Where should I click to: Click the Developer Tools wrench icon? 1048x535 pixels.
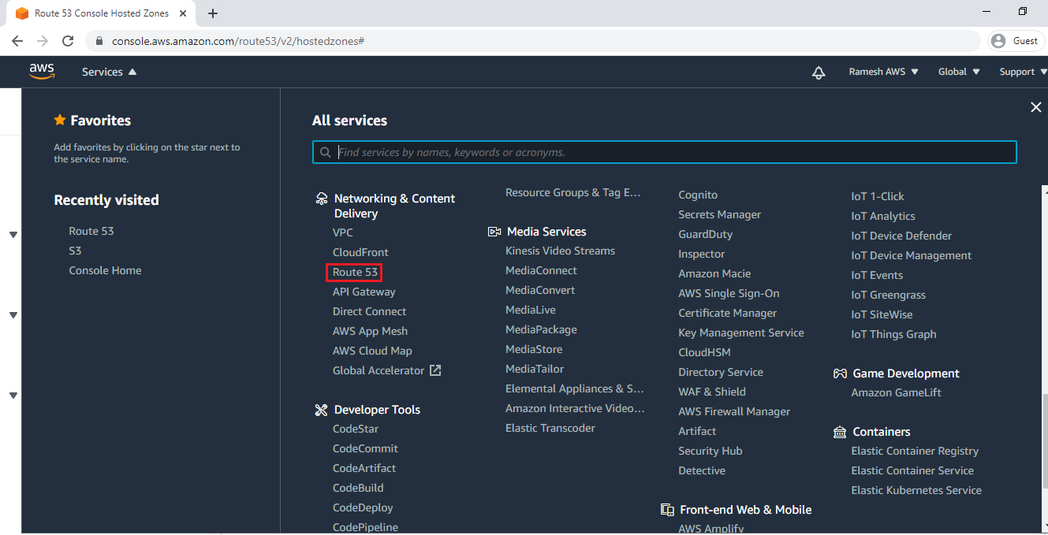321,410
